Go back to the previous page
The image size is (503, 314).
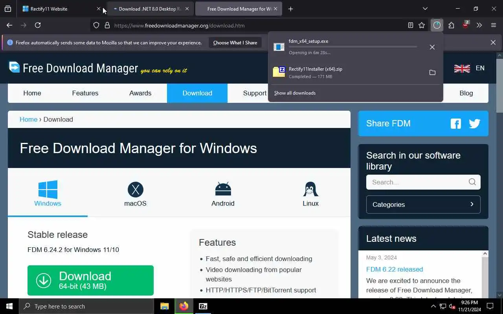pos(9,25)
